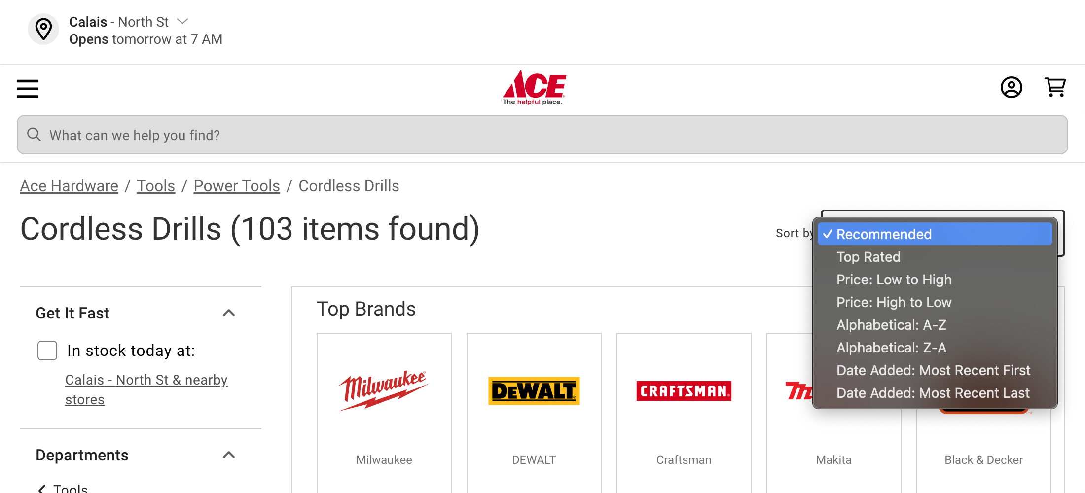The height and width of the screenshot is (493, 1085).
Task: Select Price: Low to High sorting
Action: tap(894, 280)
